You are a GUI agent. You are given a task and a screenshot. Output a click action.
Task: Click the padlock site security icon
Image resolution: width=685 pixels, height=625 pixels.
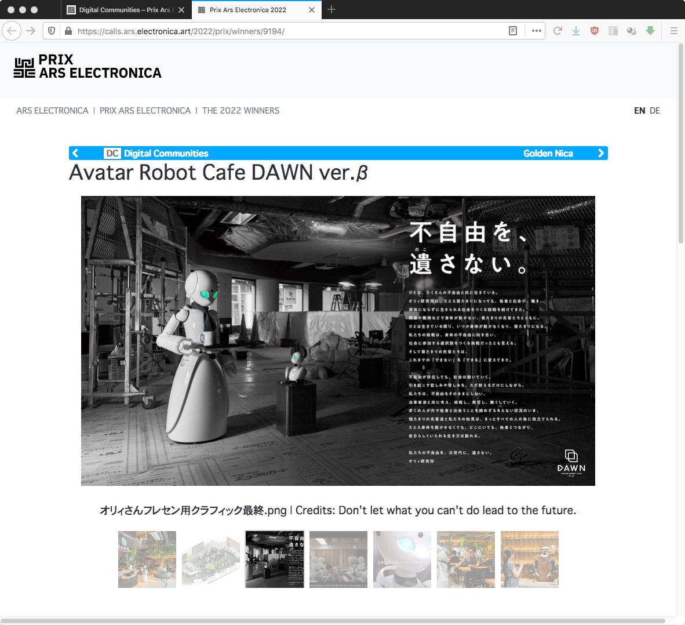click(x=68, y=31)
